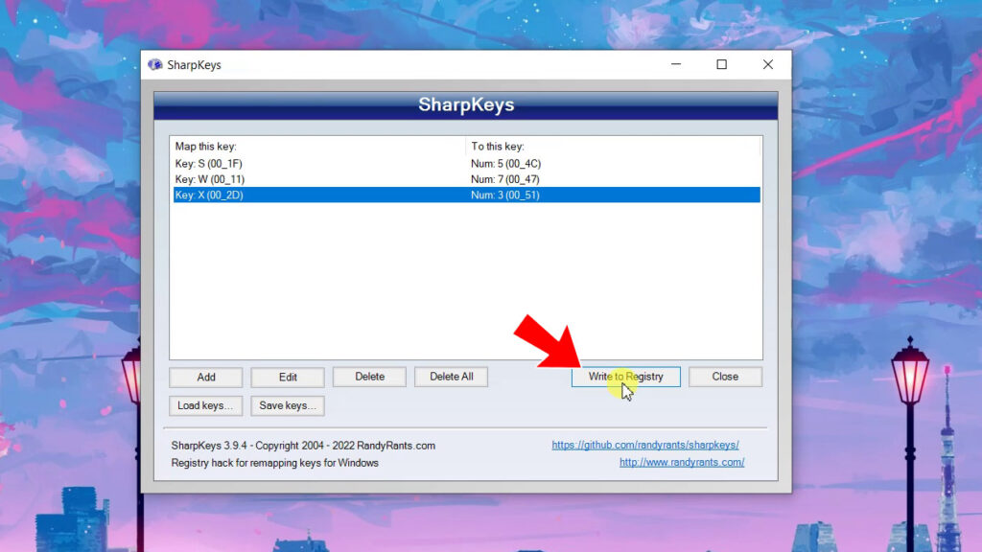Select the Key: W (00_11) mapping row
The image size is (982, 552).
(467, 179)
